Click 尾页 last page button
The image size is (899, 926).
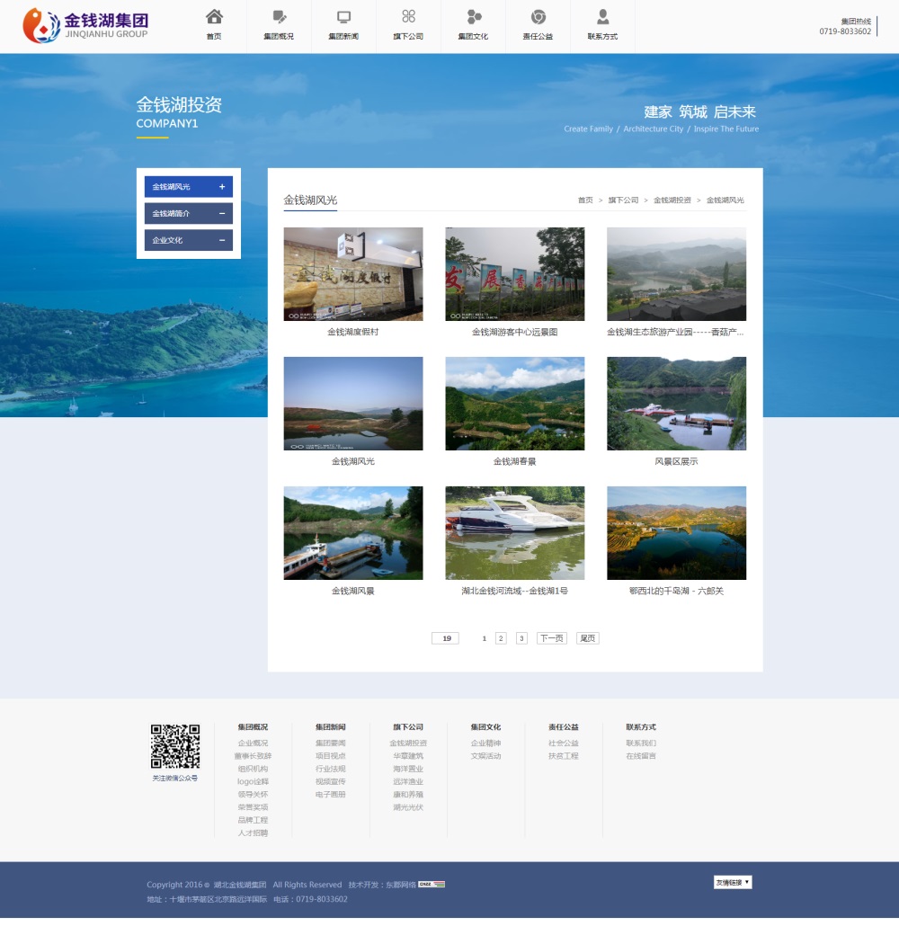(x=588, y=638)
